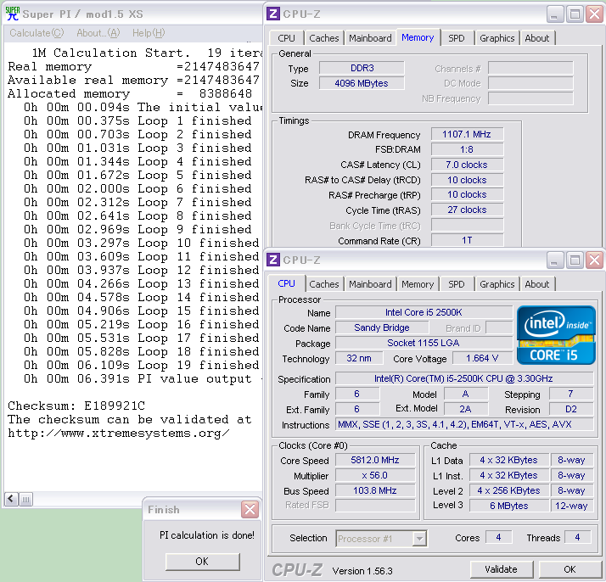Screen dimensions: 606x582
Task: Click the Super PI app icon in title bar
Action: point(13,14)
